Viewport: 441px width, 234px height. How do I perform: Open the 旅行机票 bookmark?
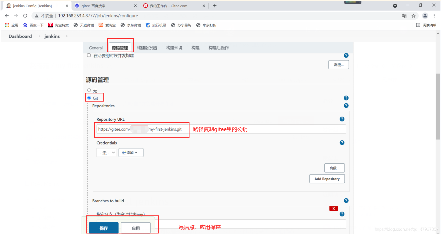coord(156,25)
